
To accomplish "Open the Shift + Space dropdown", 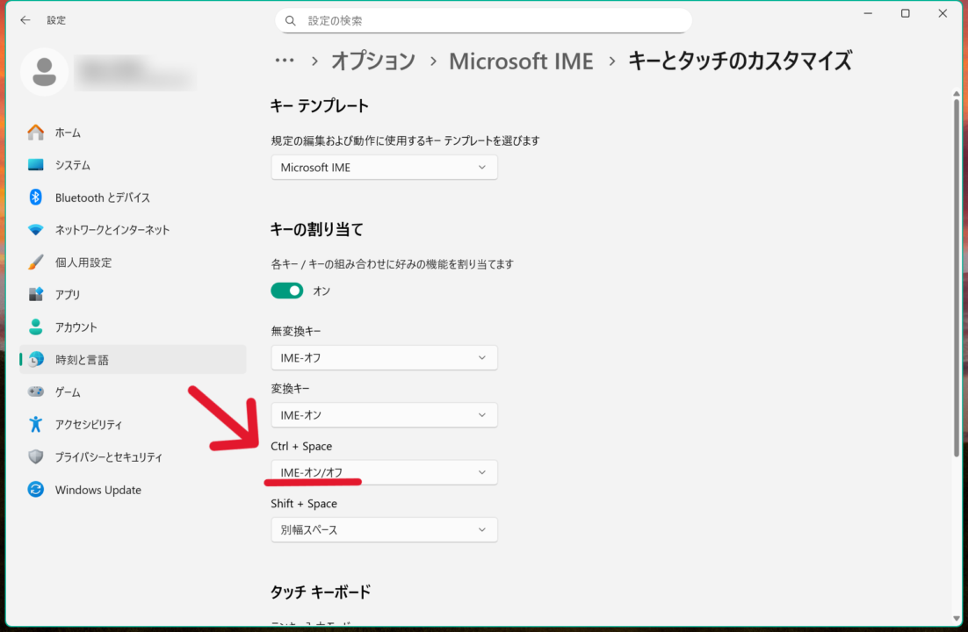I will click(384, 530).
